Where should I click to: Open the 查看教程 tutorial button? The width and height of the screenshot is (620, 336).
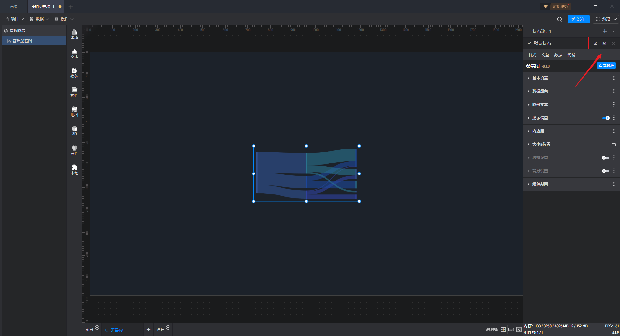[x=606, y=66]
